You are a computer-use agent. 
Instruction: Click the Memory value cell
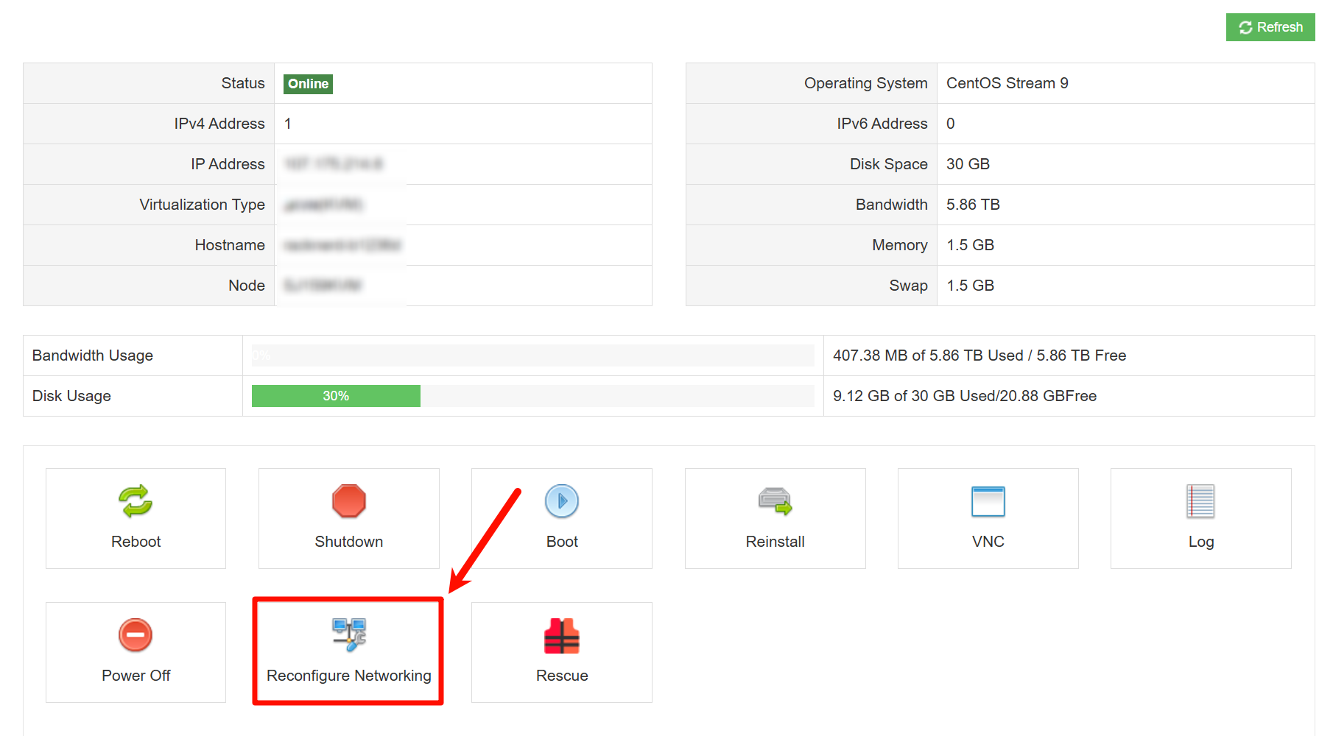pos(969,244)
